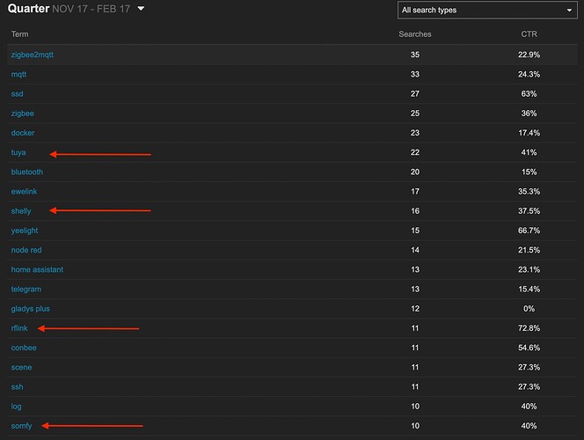
Task: Sort by the Searches column header
Action: click(415, 34)
